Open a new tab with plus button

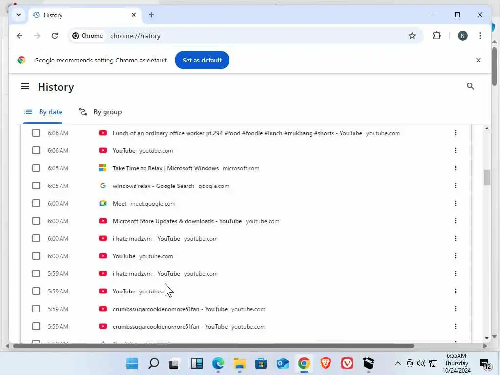(x=151, y=15)
